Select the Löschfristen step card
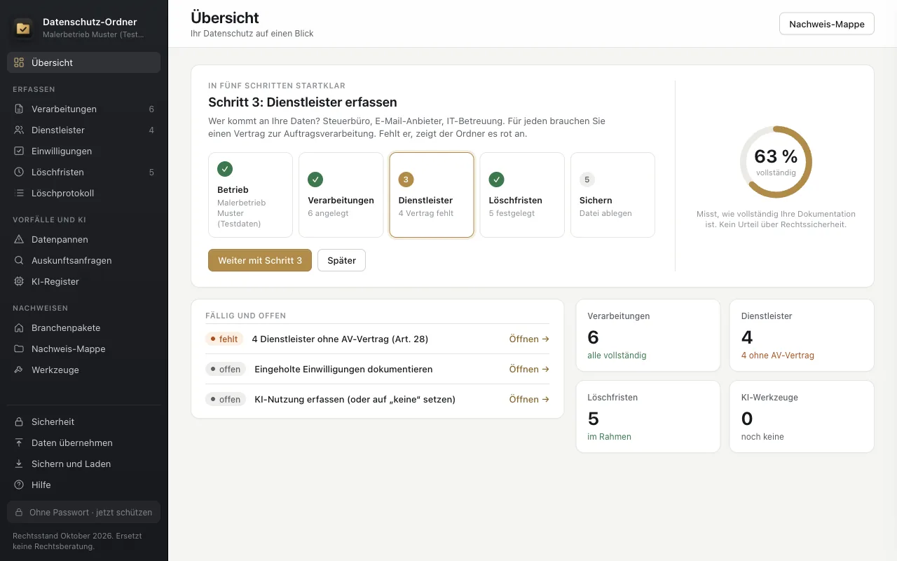 pyautogui.click(x=522, y=195)
